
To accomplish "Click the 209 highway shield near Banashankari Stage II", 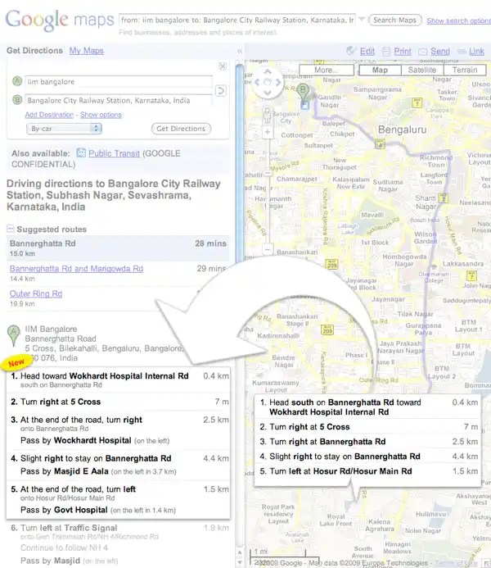I will (x=327, y=329).
